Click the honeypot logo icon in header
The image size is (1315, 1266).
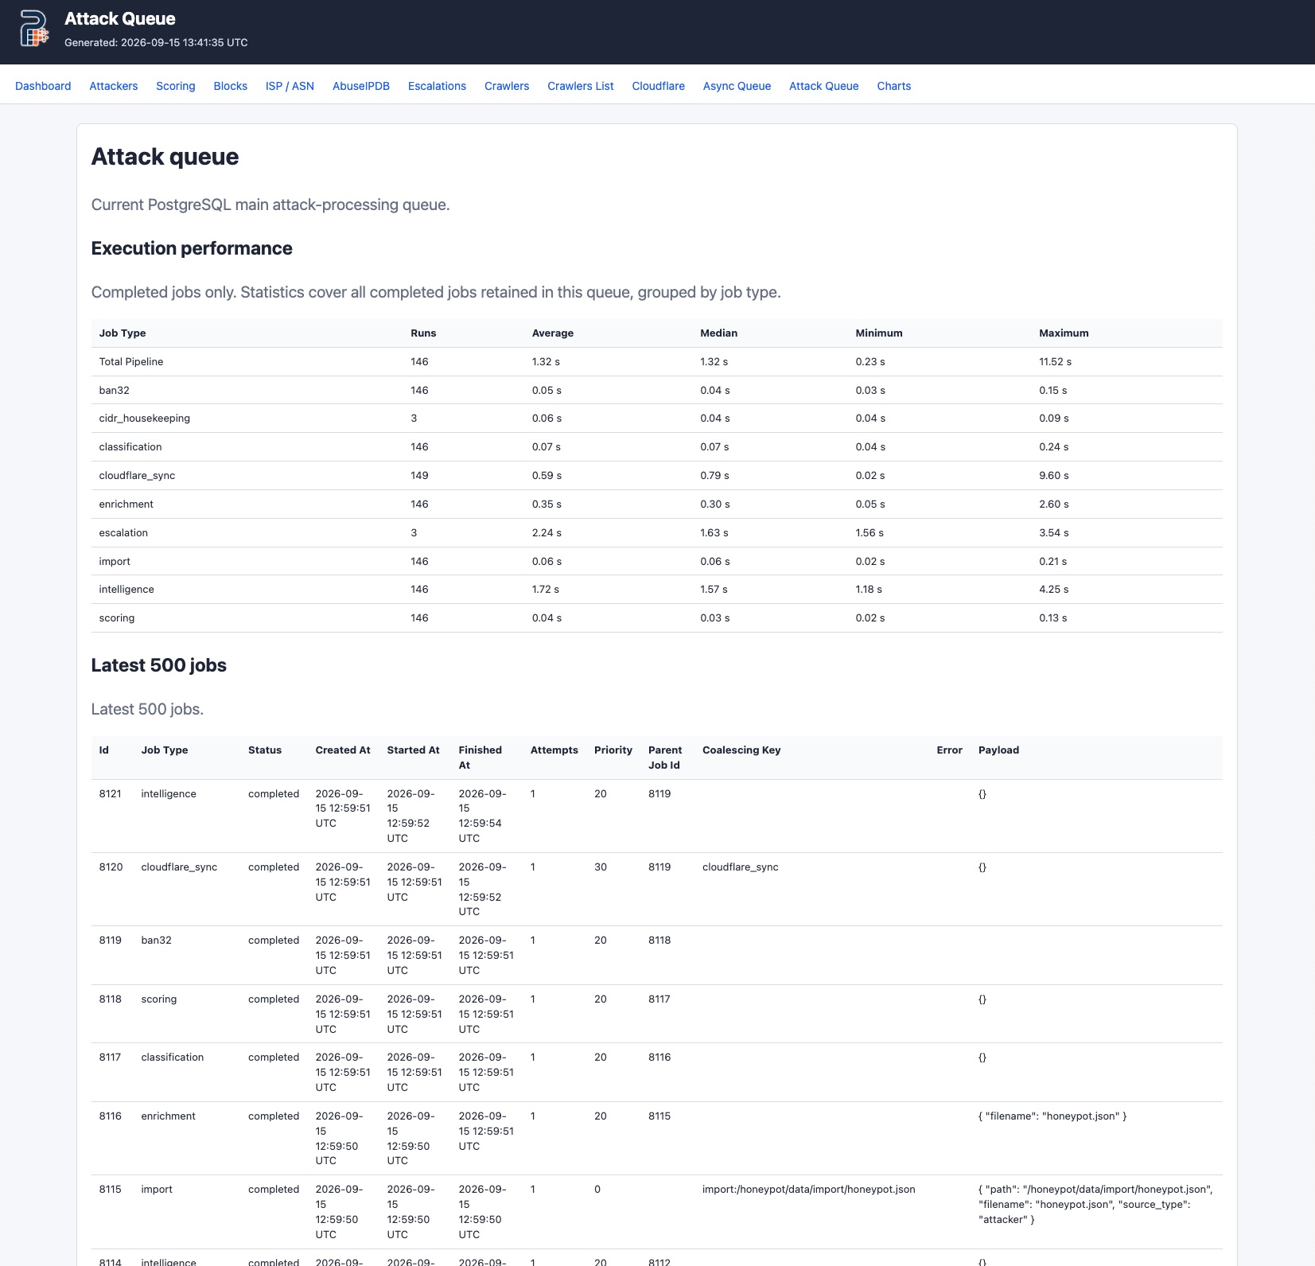[34, 29]
